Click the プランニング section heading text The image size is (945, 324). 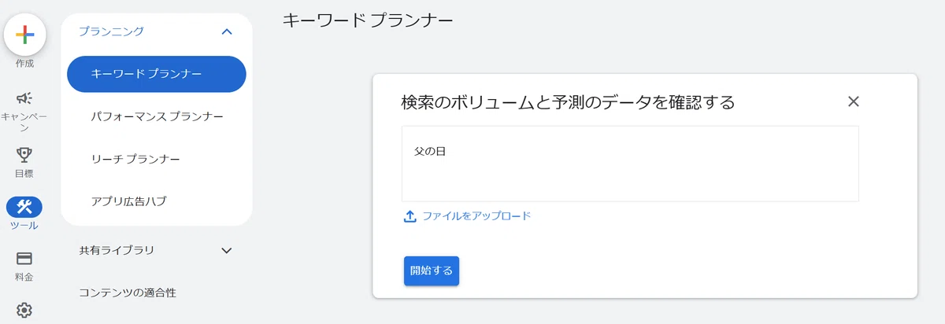click(x=111, y=31)
